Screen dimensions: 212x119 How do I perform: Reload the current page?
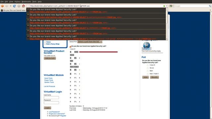[x=14, y=6]
